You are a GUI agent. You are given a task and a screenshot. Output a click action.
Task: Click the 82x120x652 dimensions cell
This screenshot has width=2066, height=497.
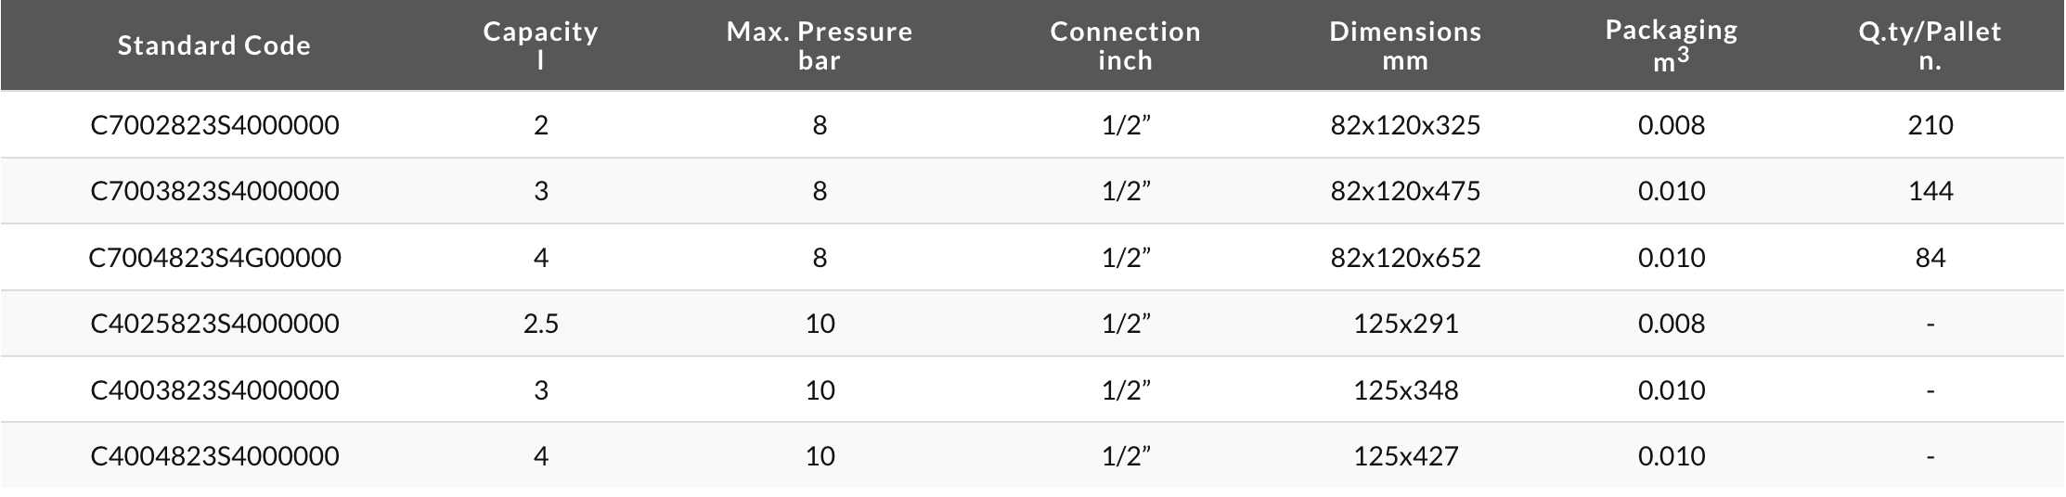click(x=1405, y=258)
